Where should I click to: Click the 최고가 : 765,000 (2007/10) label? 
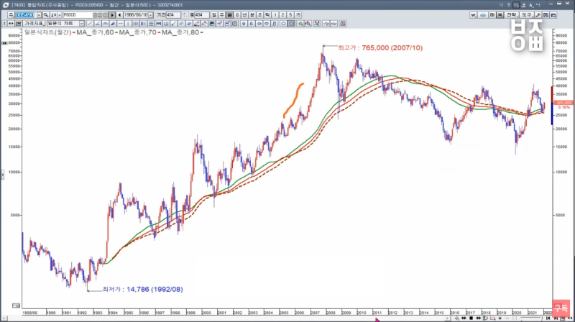pyautogui.click(x=380, y=47)
